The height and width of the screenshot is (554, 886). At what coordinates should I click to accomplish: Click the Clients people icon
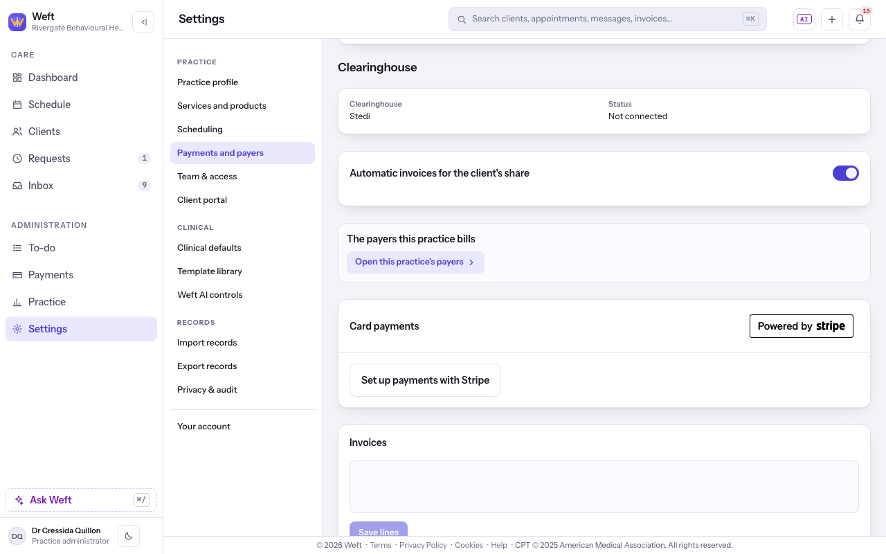[x=17, y=132]
